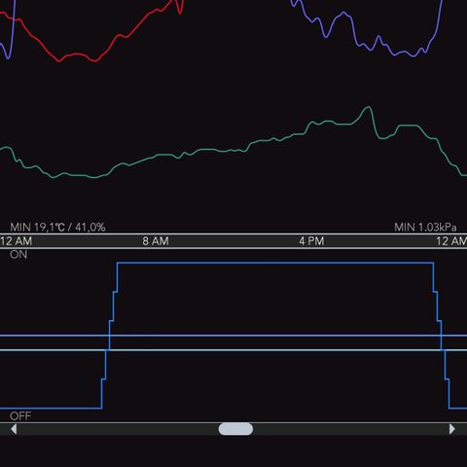Click the white horizontal threshold line

[x=233, y=350]
